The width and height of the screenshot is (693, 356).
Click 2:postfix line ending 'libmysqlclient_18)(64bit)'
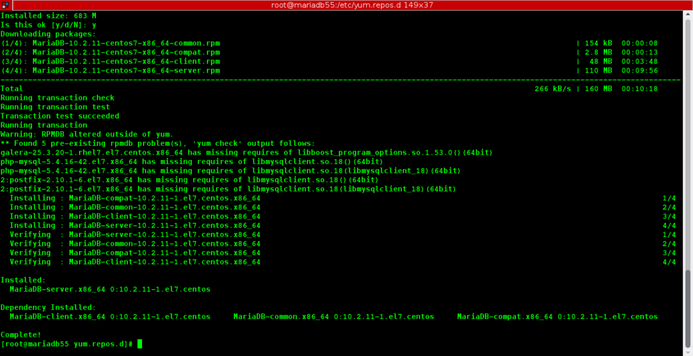229,188
